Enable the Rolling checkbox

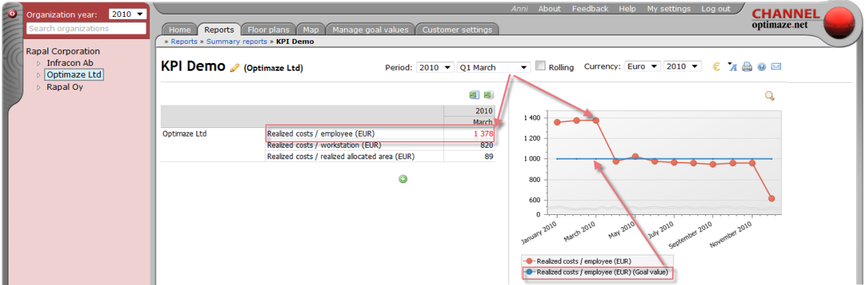pos(541,66)
